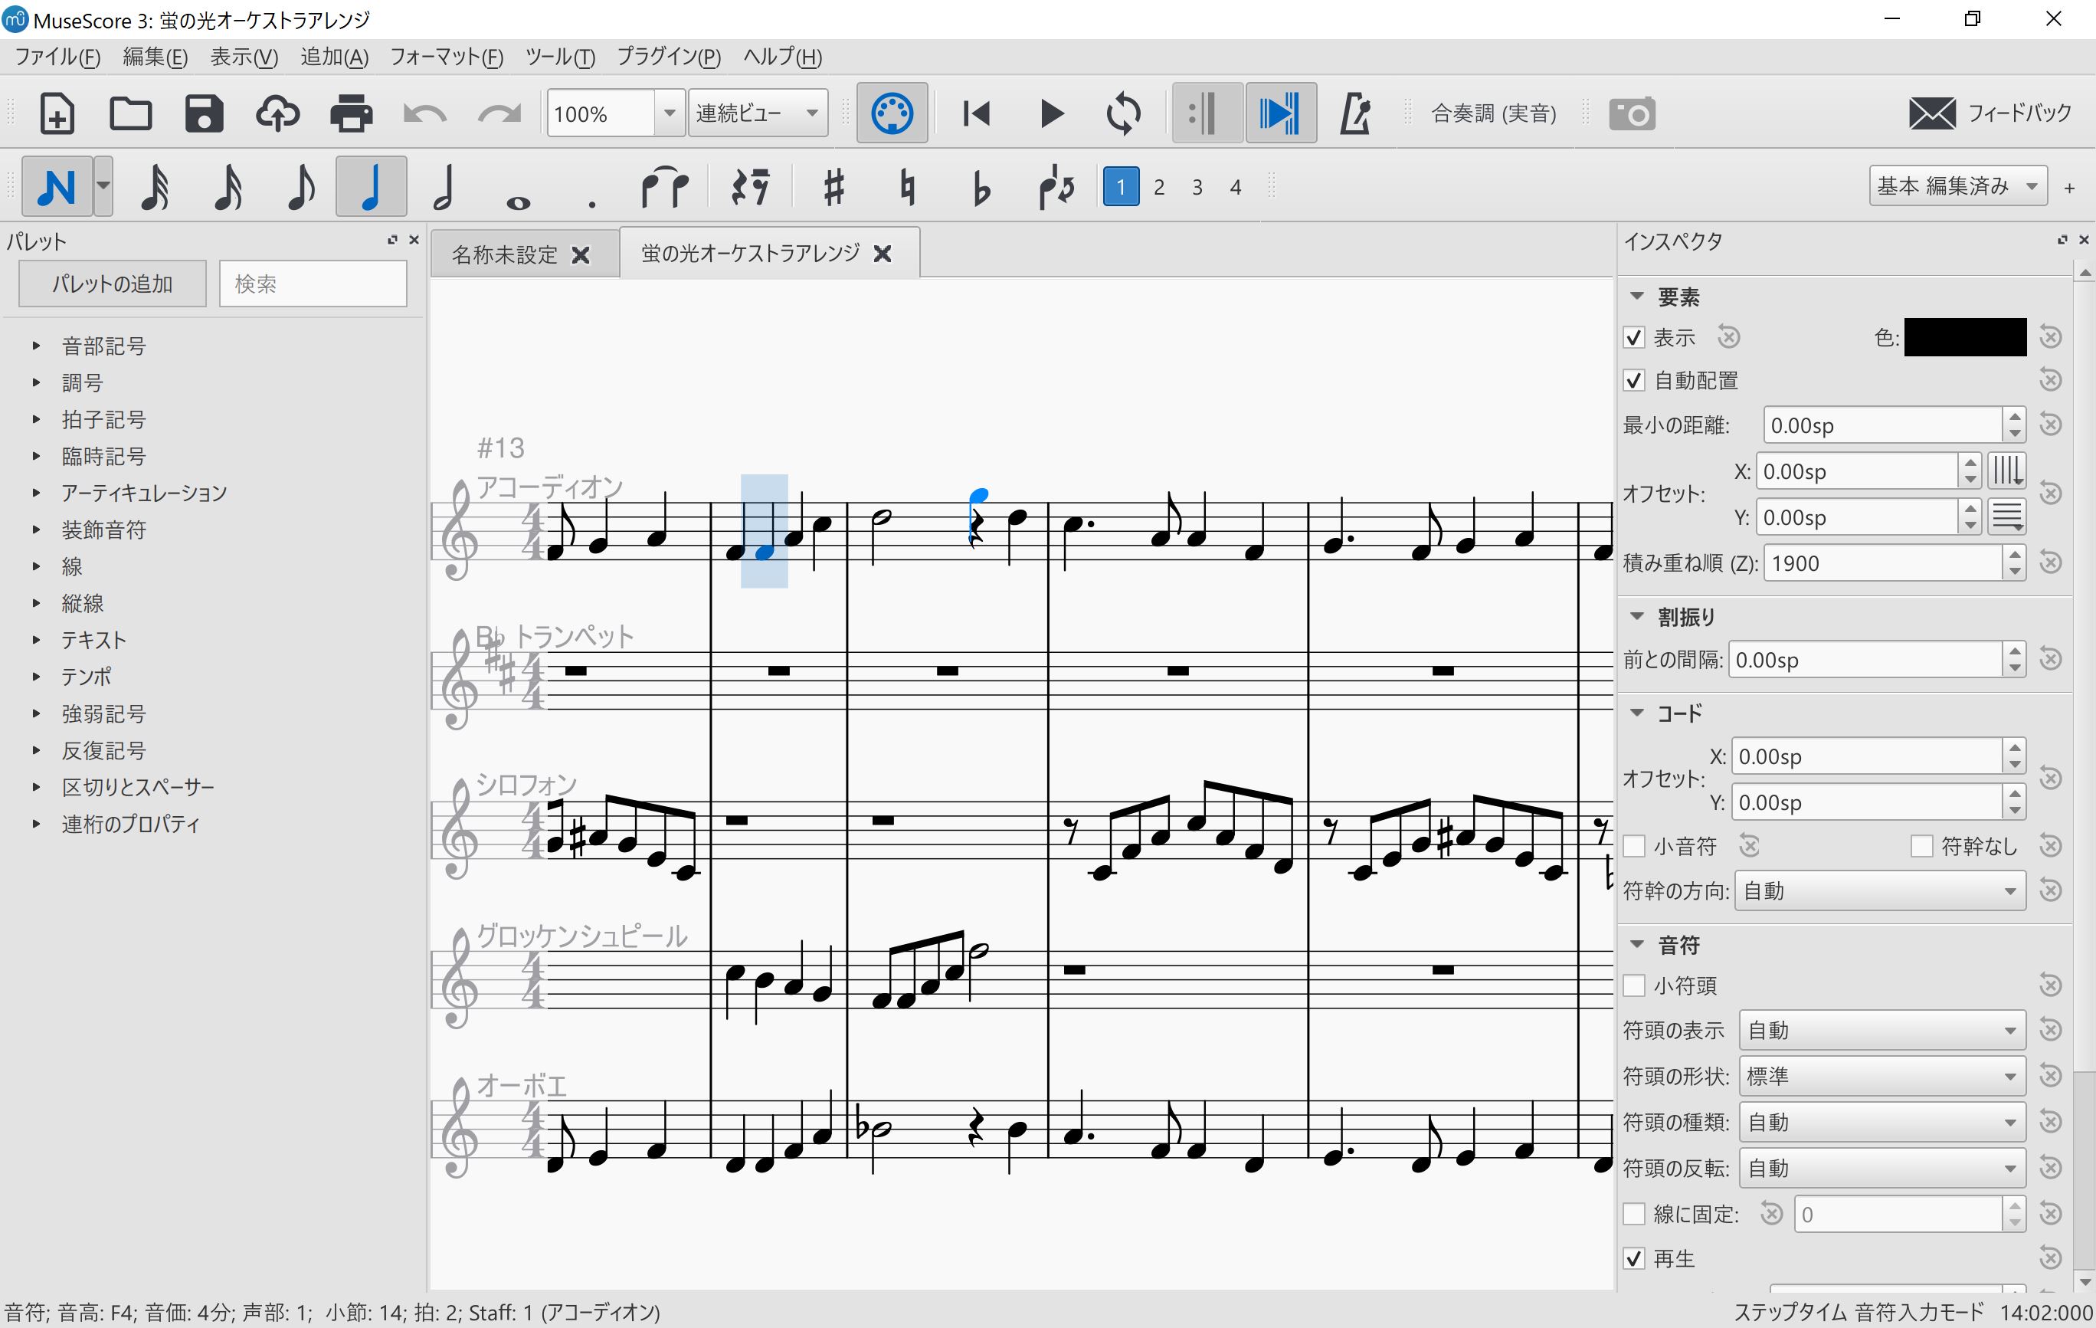The width and height of the screenshot is (2096, 1328).
Task: Toggle the metronome icon
Action: (1355, 113)
